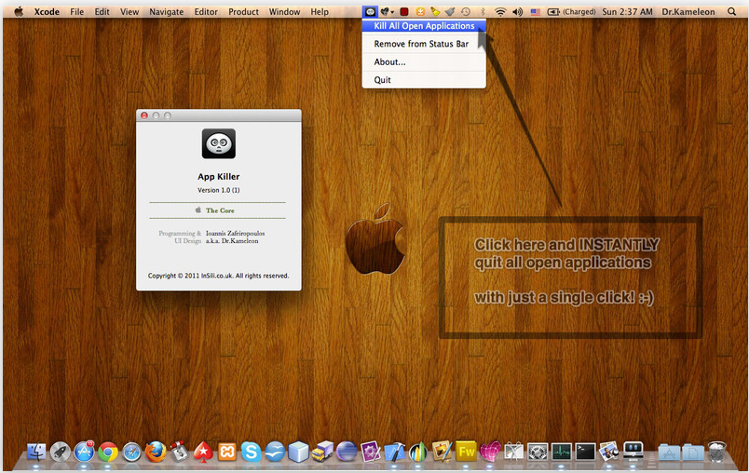Launch Adobe Fireworks Fw icon
749x473 pixels.
(466, 452)
